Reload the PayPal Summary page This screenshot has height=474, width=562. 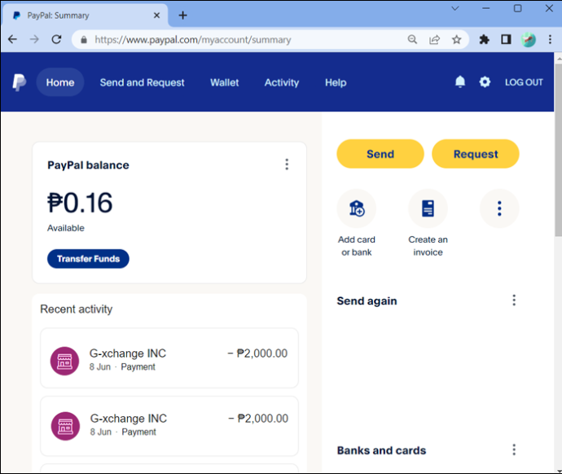tap(56, 39)
